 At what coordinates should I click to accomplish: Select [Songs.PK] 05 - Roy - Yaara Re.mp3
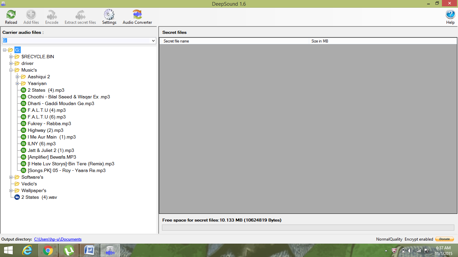pos(67,170)
